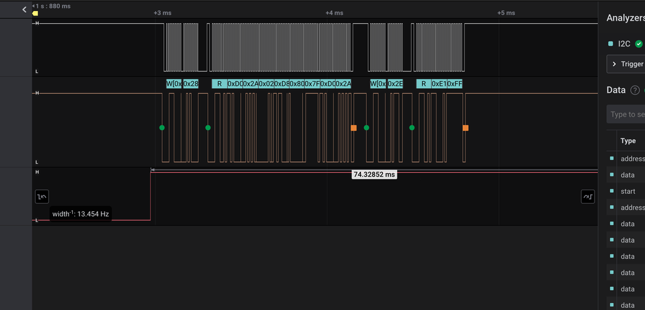Click the W[0x bubble preceding 0x28
The width and height of the screenshot is (645, 310).
pos(174,84)
